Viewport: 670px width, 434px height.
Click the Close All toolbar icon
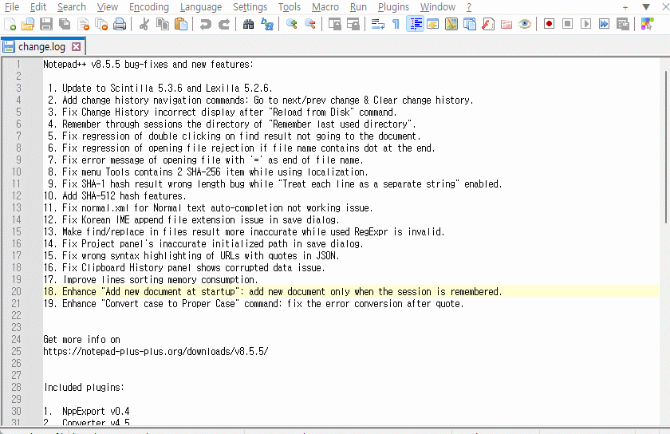(101, 25)
